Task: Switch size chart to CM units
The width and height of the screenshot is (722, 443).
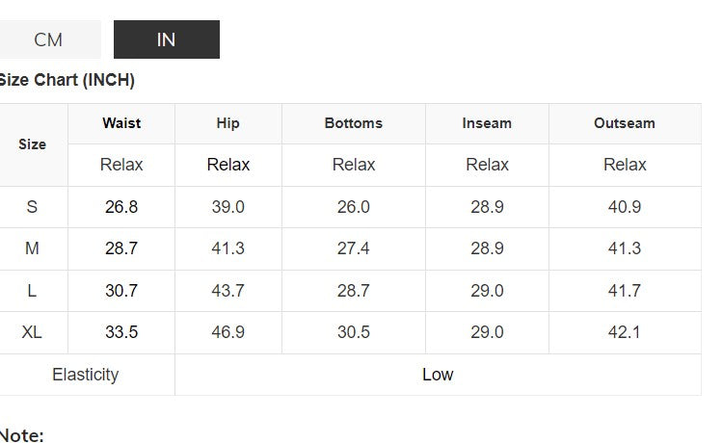Action: [48, 39]
